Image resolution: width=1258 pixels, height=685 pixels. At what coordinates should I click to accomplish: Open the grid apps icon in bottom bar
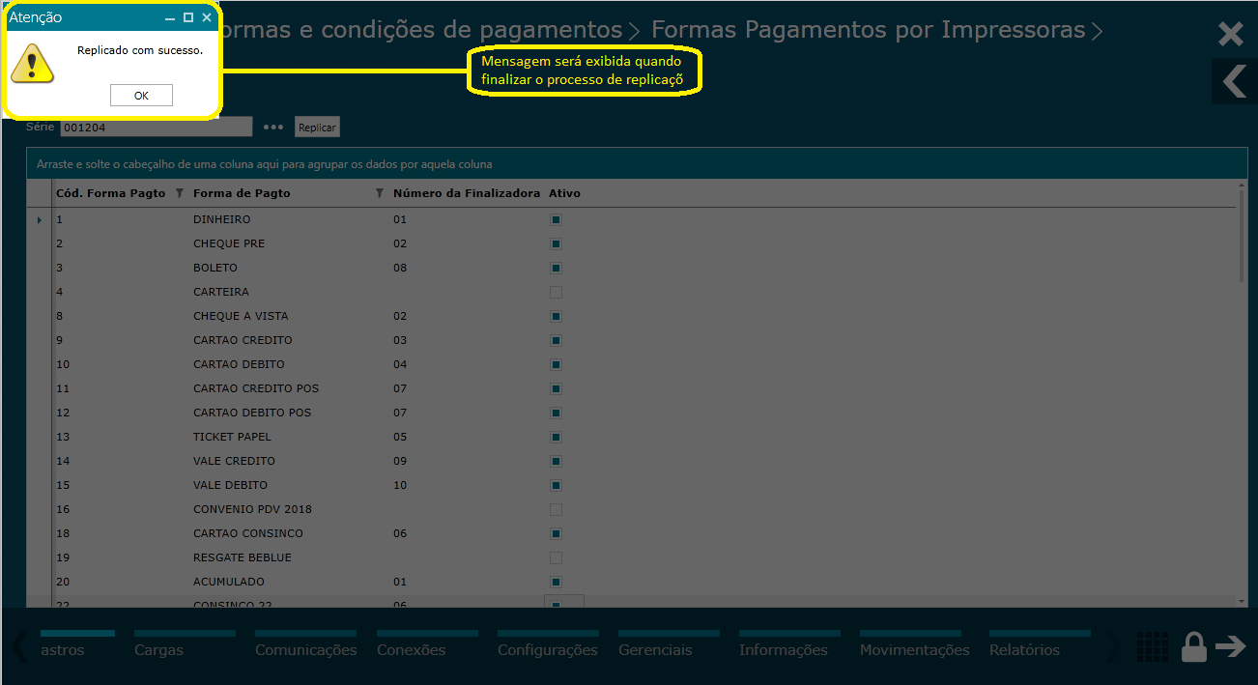click(1153, 648)
